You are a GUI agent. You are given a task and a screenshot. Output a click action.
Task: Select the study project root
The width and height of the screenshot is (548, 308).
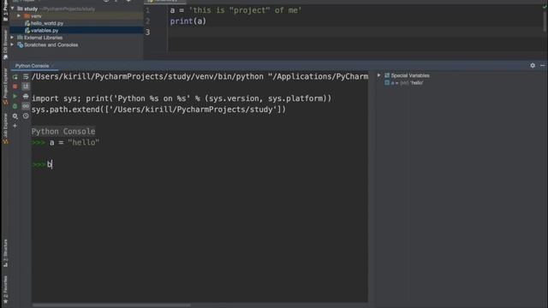tap(31, 9)
